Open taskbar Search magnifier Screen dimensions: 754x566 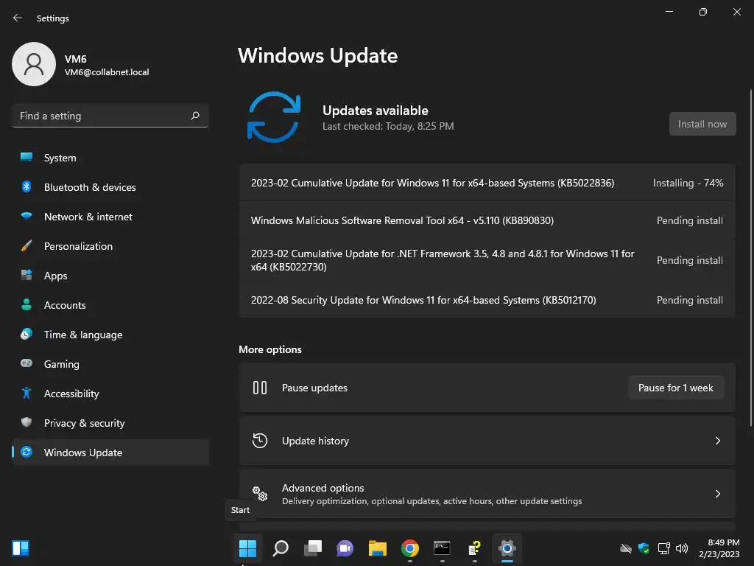coord(281,548)
